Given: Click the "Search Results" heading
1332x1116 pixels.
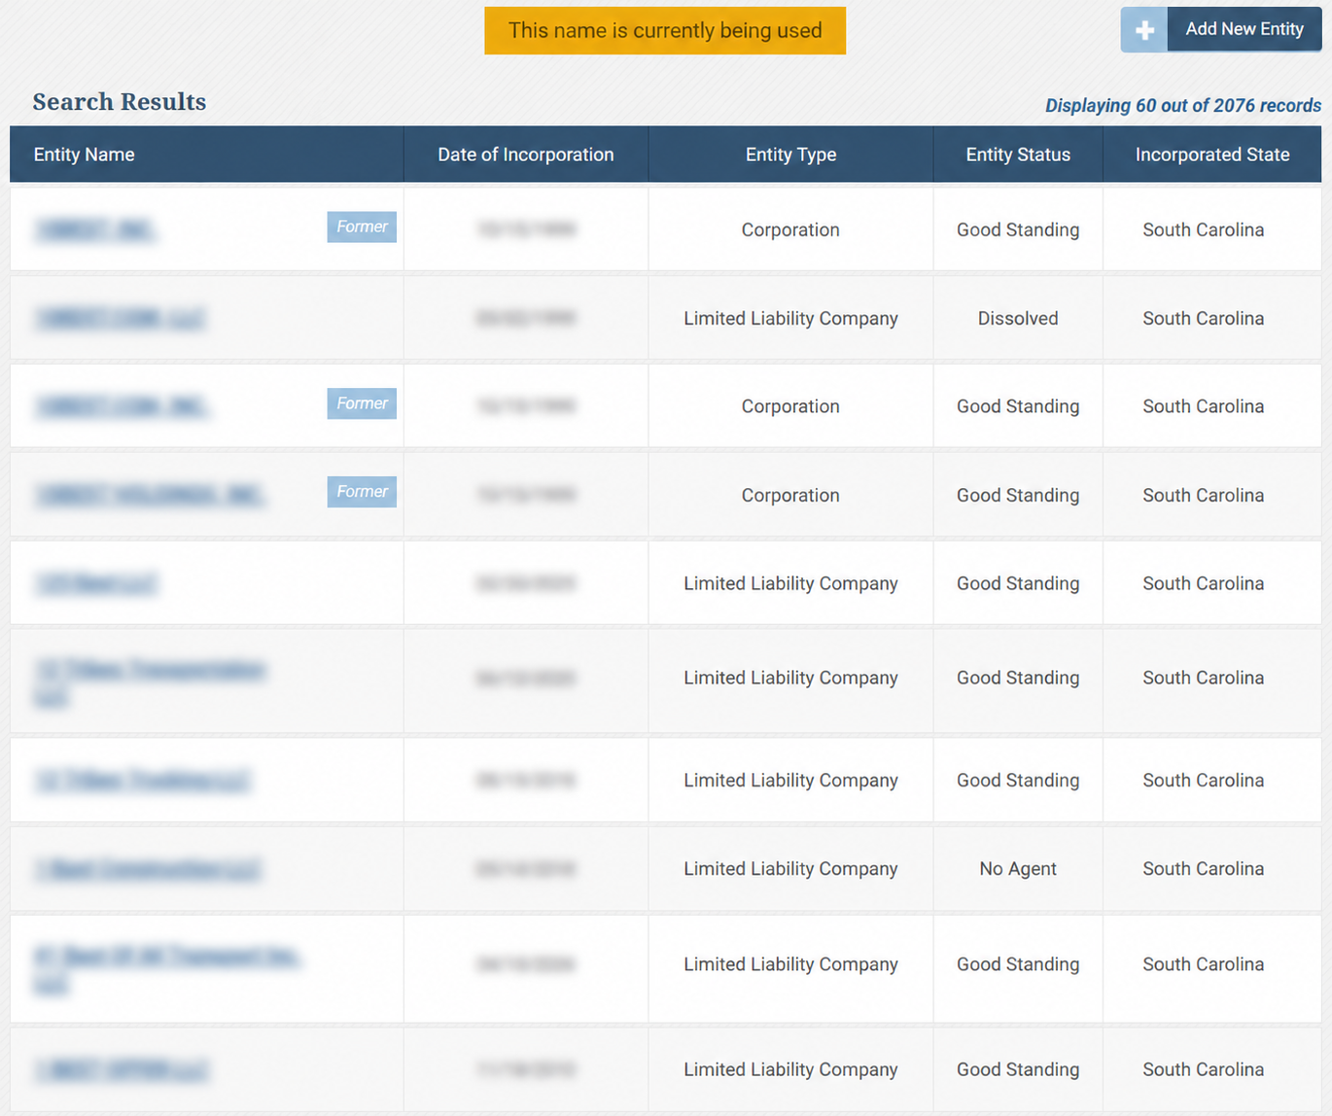Looking at the screenshot, I should [120, 102].
